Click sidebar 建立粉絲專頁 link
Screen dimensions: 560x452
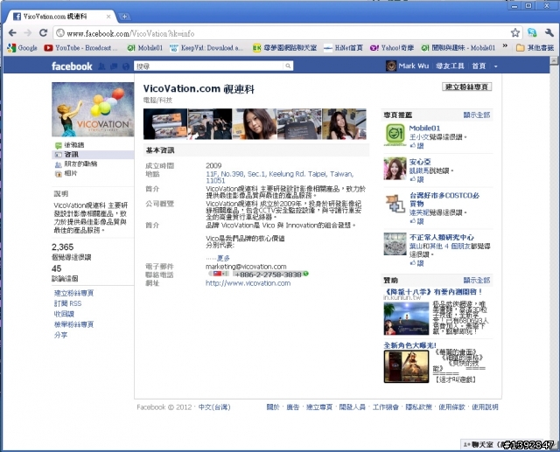(x=73, y=293)
